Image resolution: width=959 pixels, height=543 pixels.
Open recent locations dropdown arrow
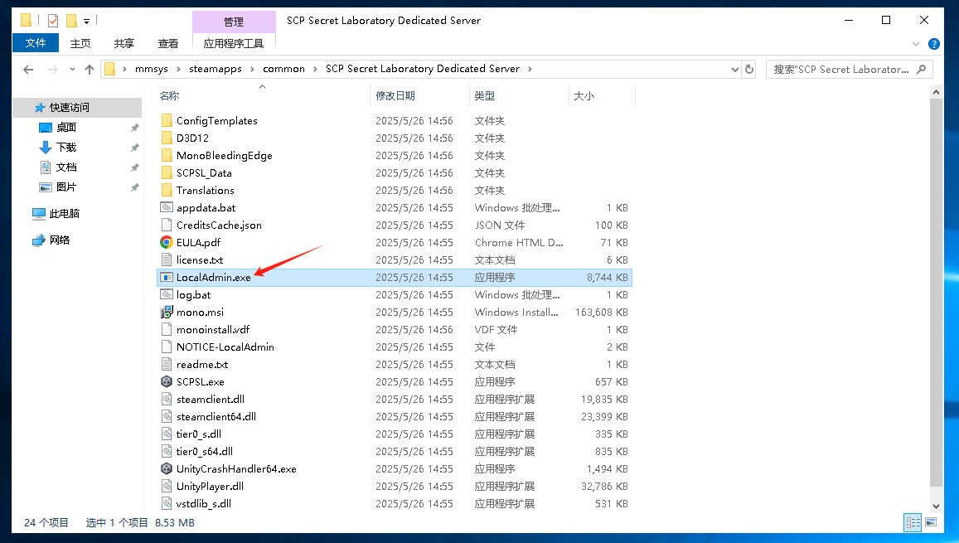(72, 69)
